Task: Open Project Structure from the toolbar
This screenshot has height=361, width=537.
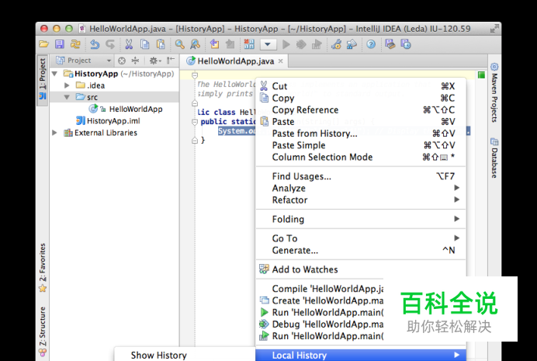Action: pyautogui.click(x=352, y=44)
